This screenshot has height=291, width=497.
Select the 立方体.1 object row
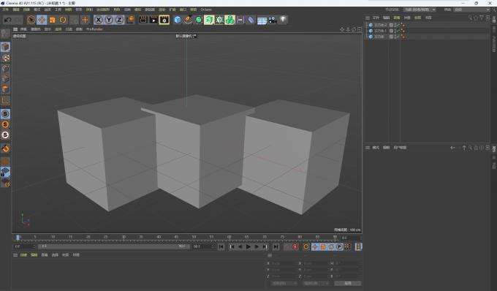(x=427, y=31)
